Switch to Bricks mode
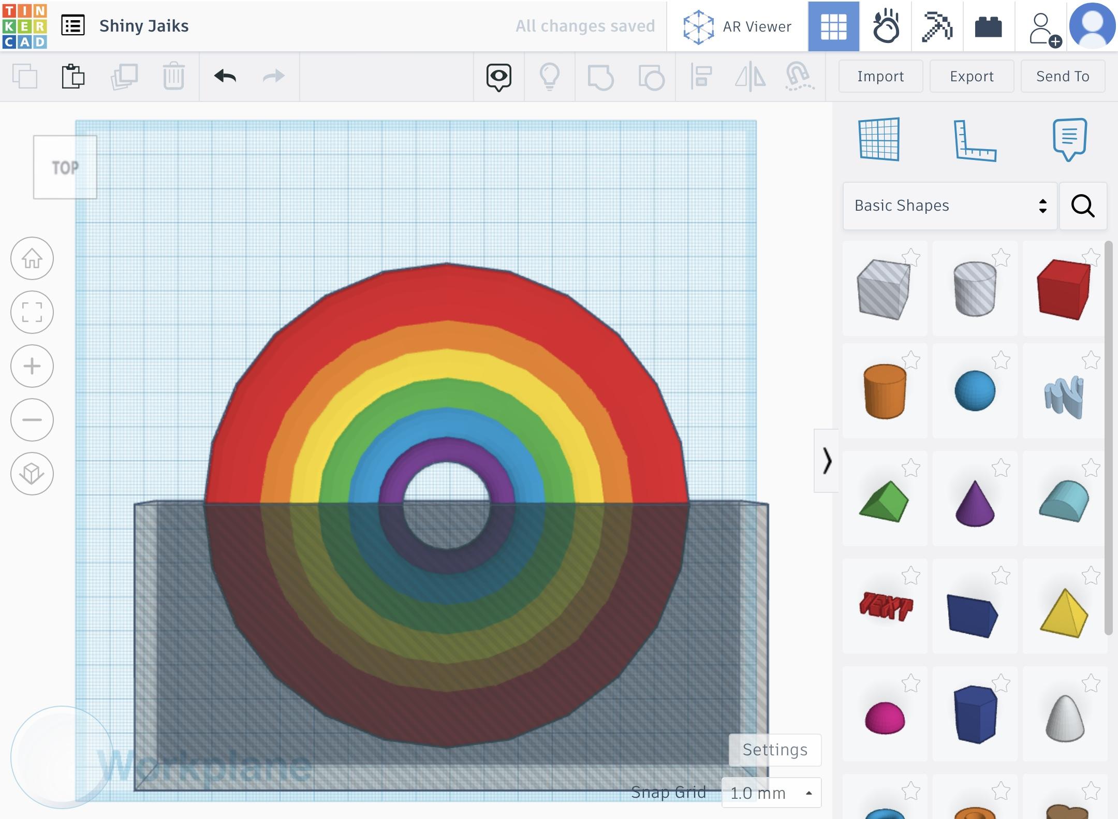This screenshot has height=819, width=1118. (x=988, y=26)
